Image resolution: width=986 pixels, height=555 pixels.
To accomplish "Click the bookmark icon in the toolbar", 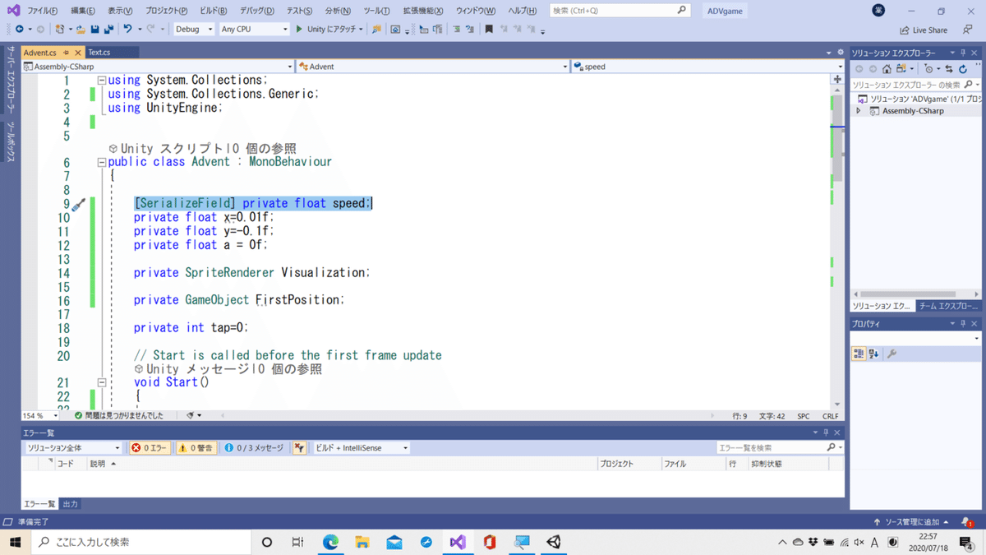I will (x=489, y=29).
